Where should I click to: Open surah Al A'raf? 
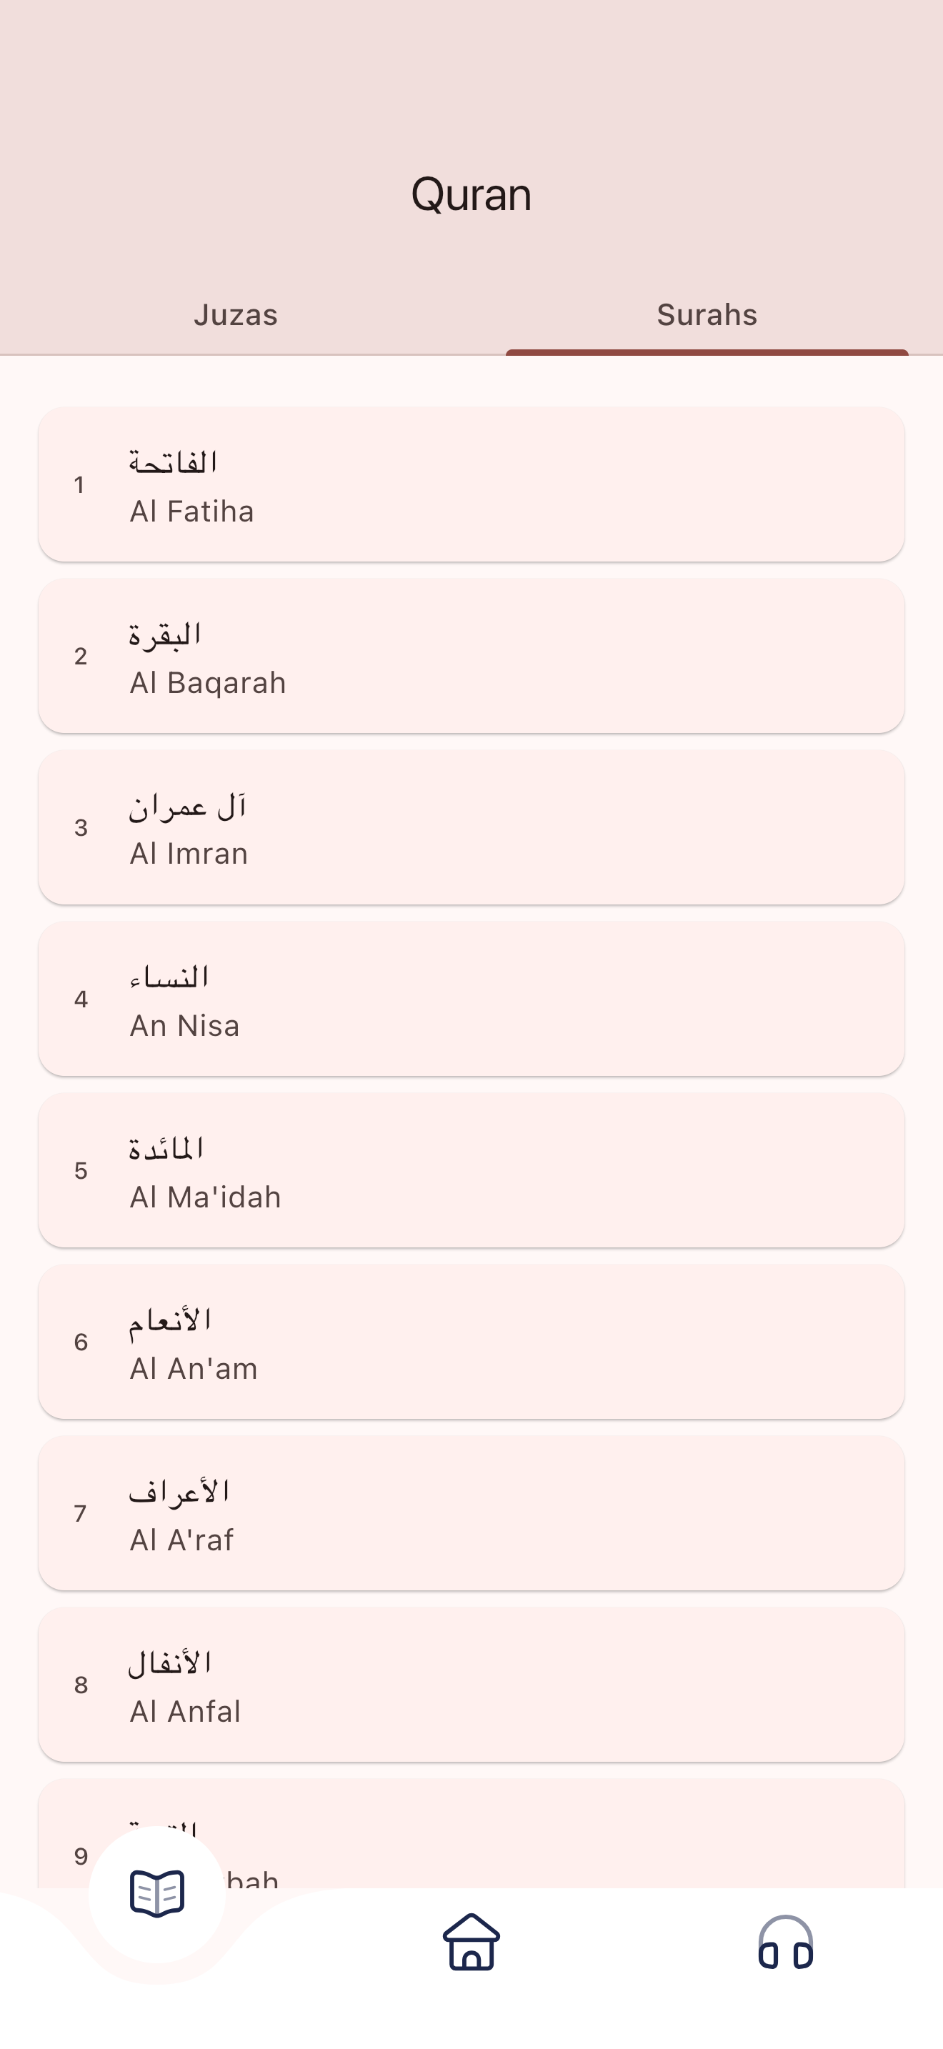click(x=471, y=1513)
